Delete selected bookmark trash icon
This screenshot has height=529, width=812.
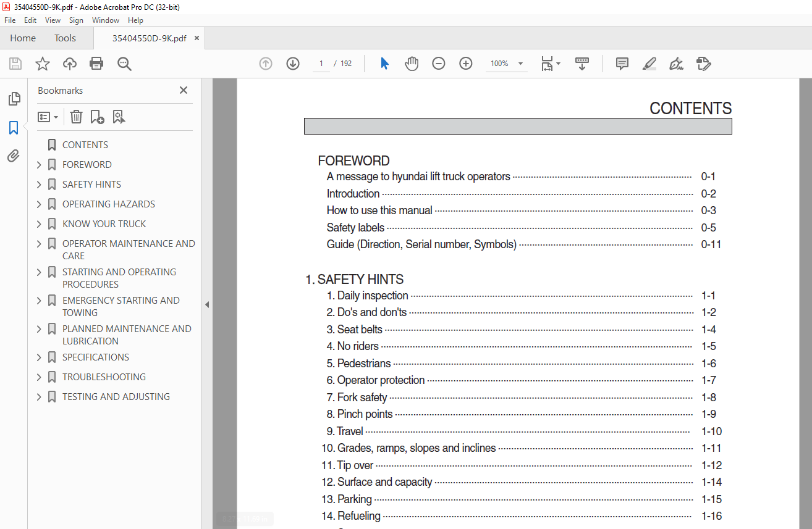[x=76, y=117]
